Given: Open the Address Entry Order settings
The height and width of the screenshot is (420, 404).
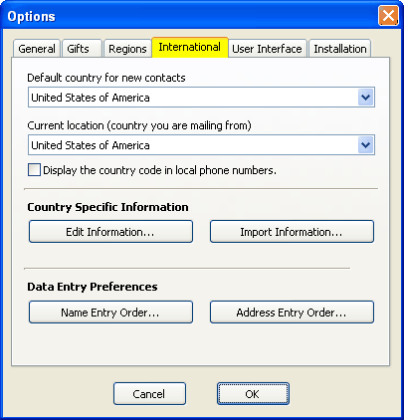Looking at the screenshot, I should [292, 313].
